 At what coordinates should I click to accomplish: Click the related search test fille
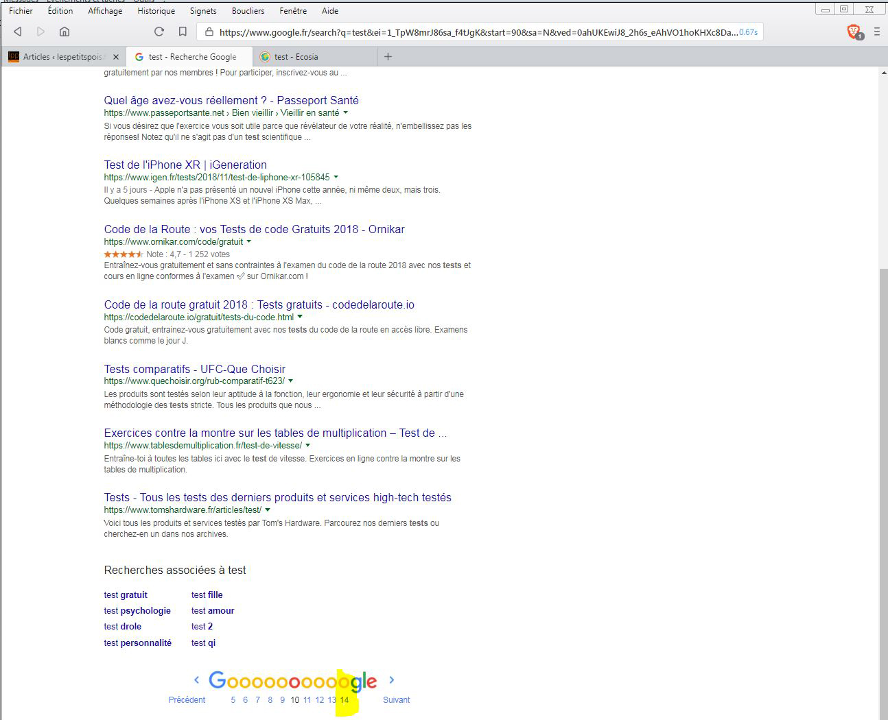click(x=207, y=595)
